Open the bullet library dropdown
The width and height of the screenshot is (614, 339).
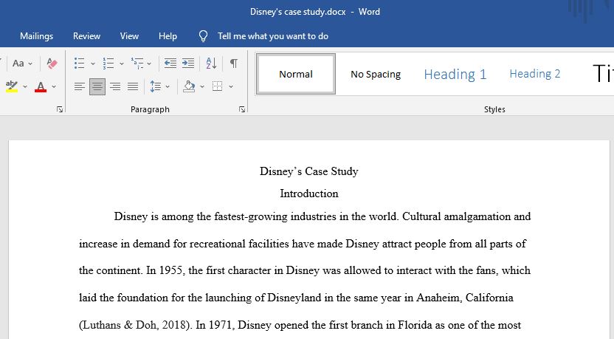click(93, 64)
